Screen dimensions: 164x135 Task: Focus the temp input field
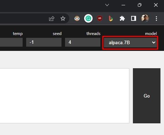pyautogui.click(x=11, y=42)
